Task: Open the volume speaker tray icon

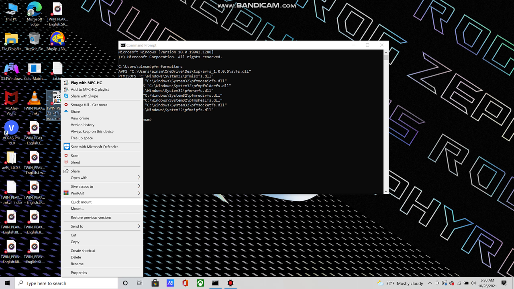Action: point(473,283)
